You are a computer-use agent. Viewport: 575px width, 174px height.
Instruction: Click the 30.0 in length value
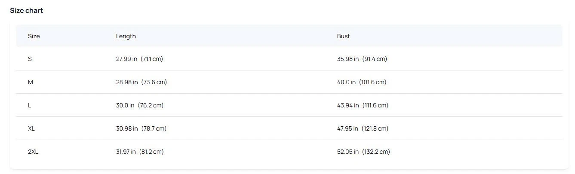pyautogui.click(x=125, y=105)
